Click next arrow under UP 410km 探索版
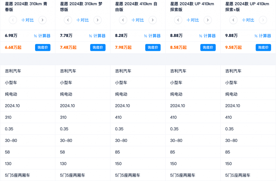276x181 pixels. coord(208,20)
